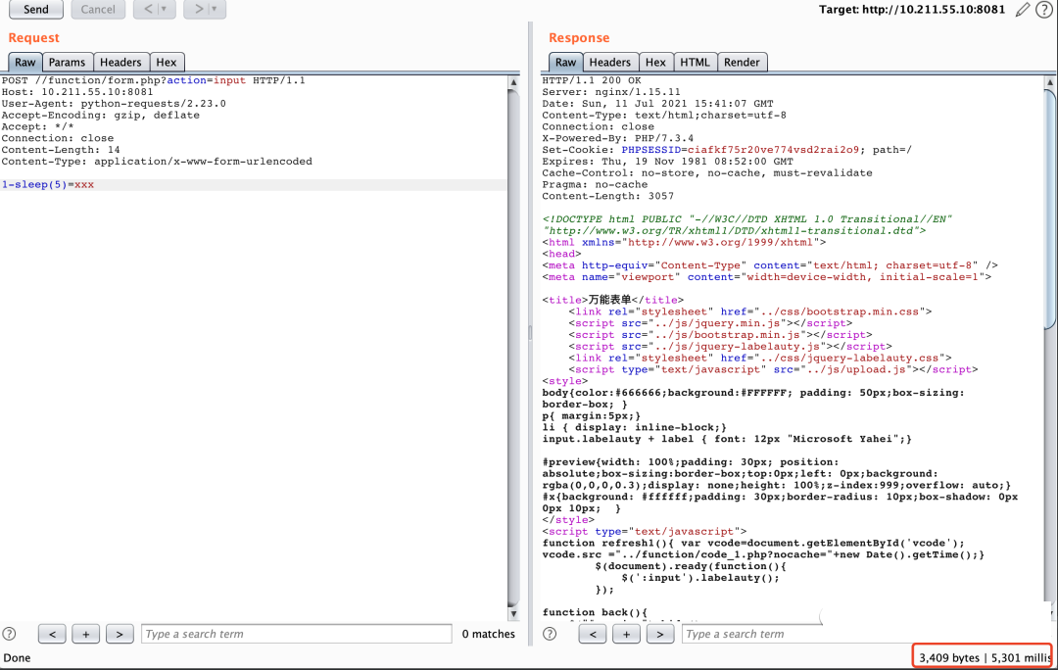Open request search help question mark icon

[10, 634]
